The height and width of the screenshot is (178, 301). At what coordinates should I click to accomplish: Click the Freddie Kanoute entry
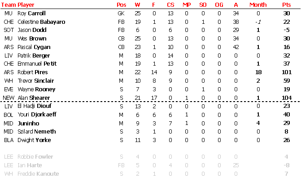point(38,174)
